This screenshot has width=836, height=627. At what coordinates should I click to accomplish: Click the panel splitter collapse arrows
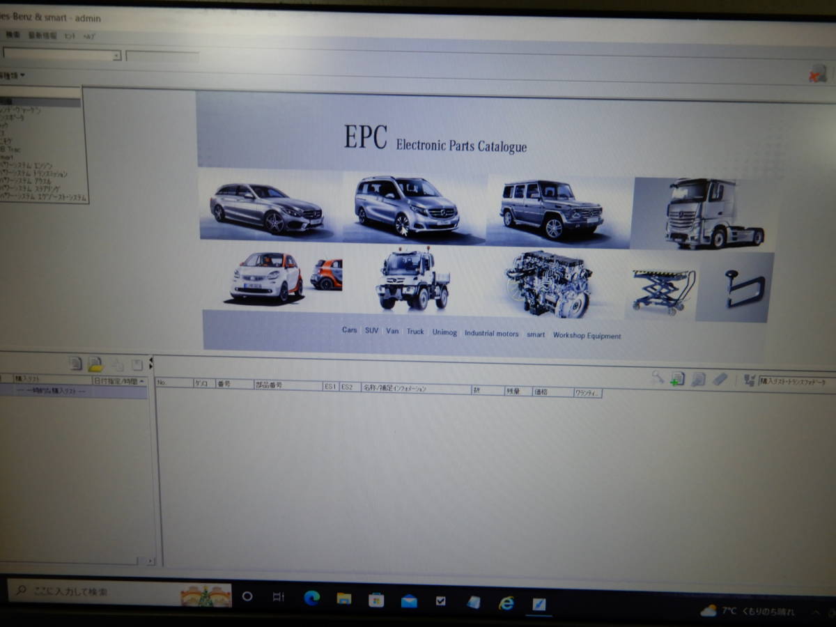coord(150,363)
